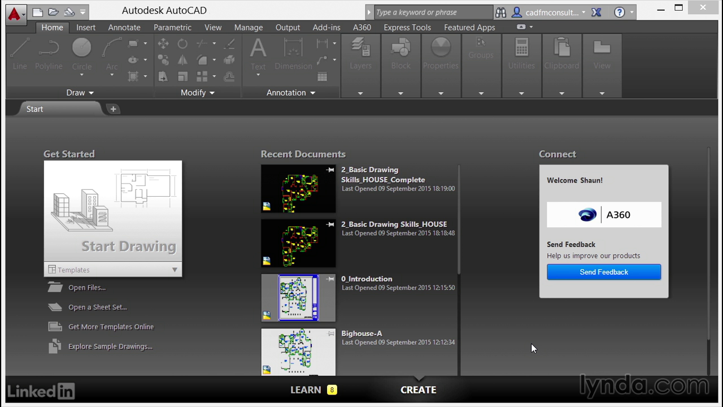
Task: Click Explore Sample Drawings link
Action: click(110, 347)
